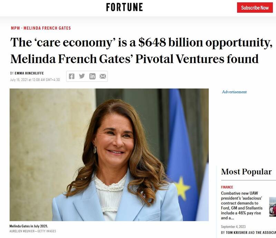Open the FINANCE category link
The height and width of the screenshot is (238, 276).
(x=227, y=187)
